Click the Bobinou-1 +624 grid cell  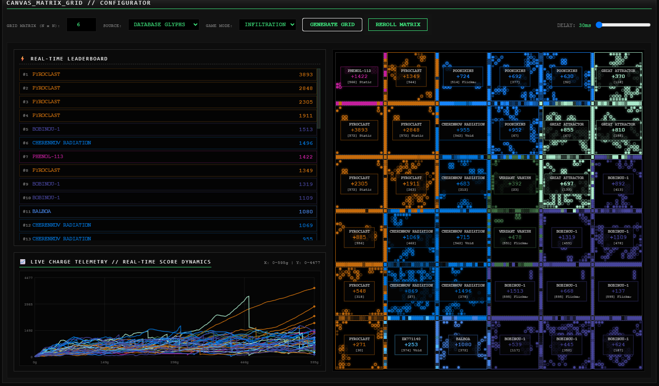618,345
